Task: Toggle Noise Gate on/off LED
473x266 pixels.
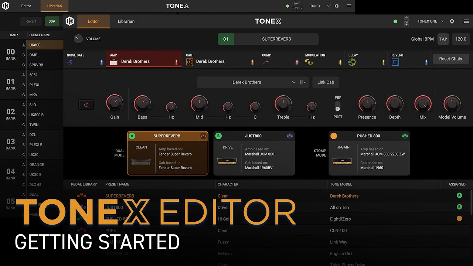Action: tap(102, 62)
